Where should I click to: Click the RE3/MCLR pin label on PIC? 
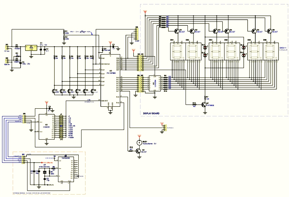click(106, 64)
